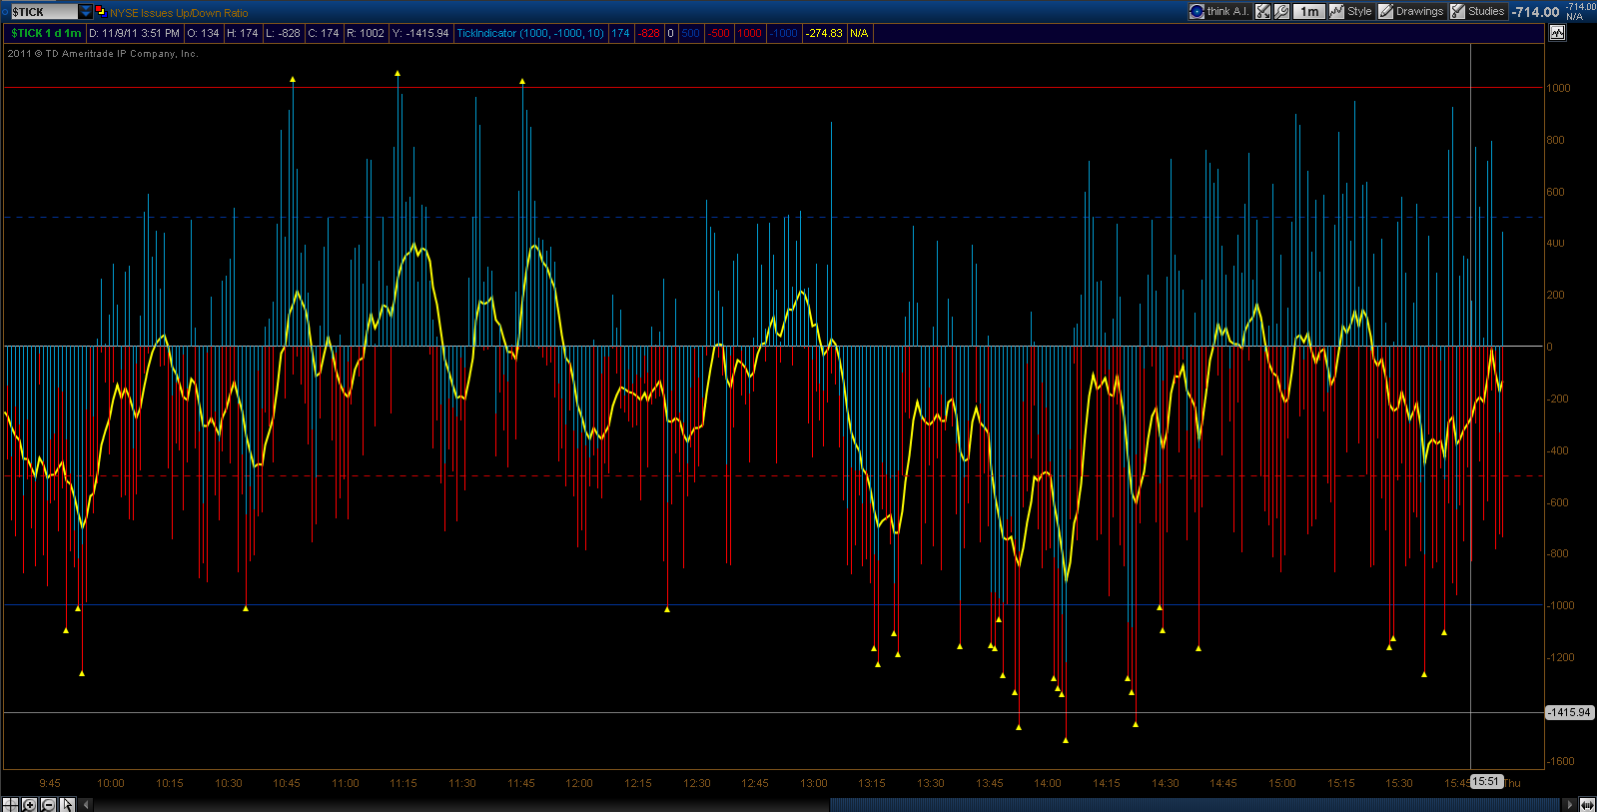Screen dimensions: 1597x812
Task: Click the H: 174 high value
Action: 243,33
